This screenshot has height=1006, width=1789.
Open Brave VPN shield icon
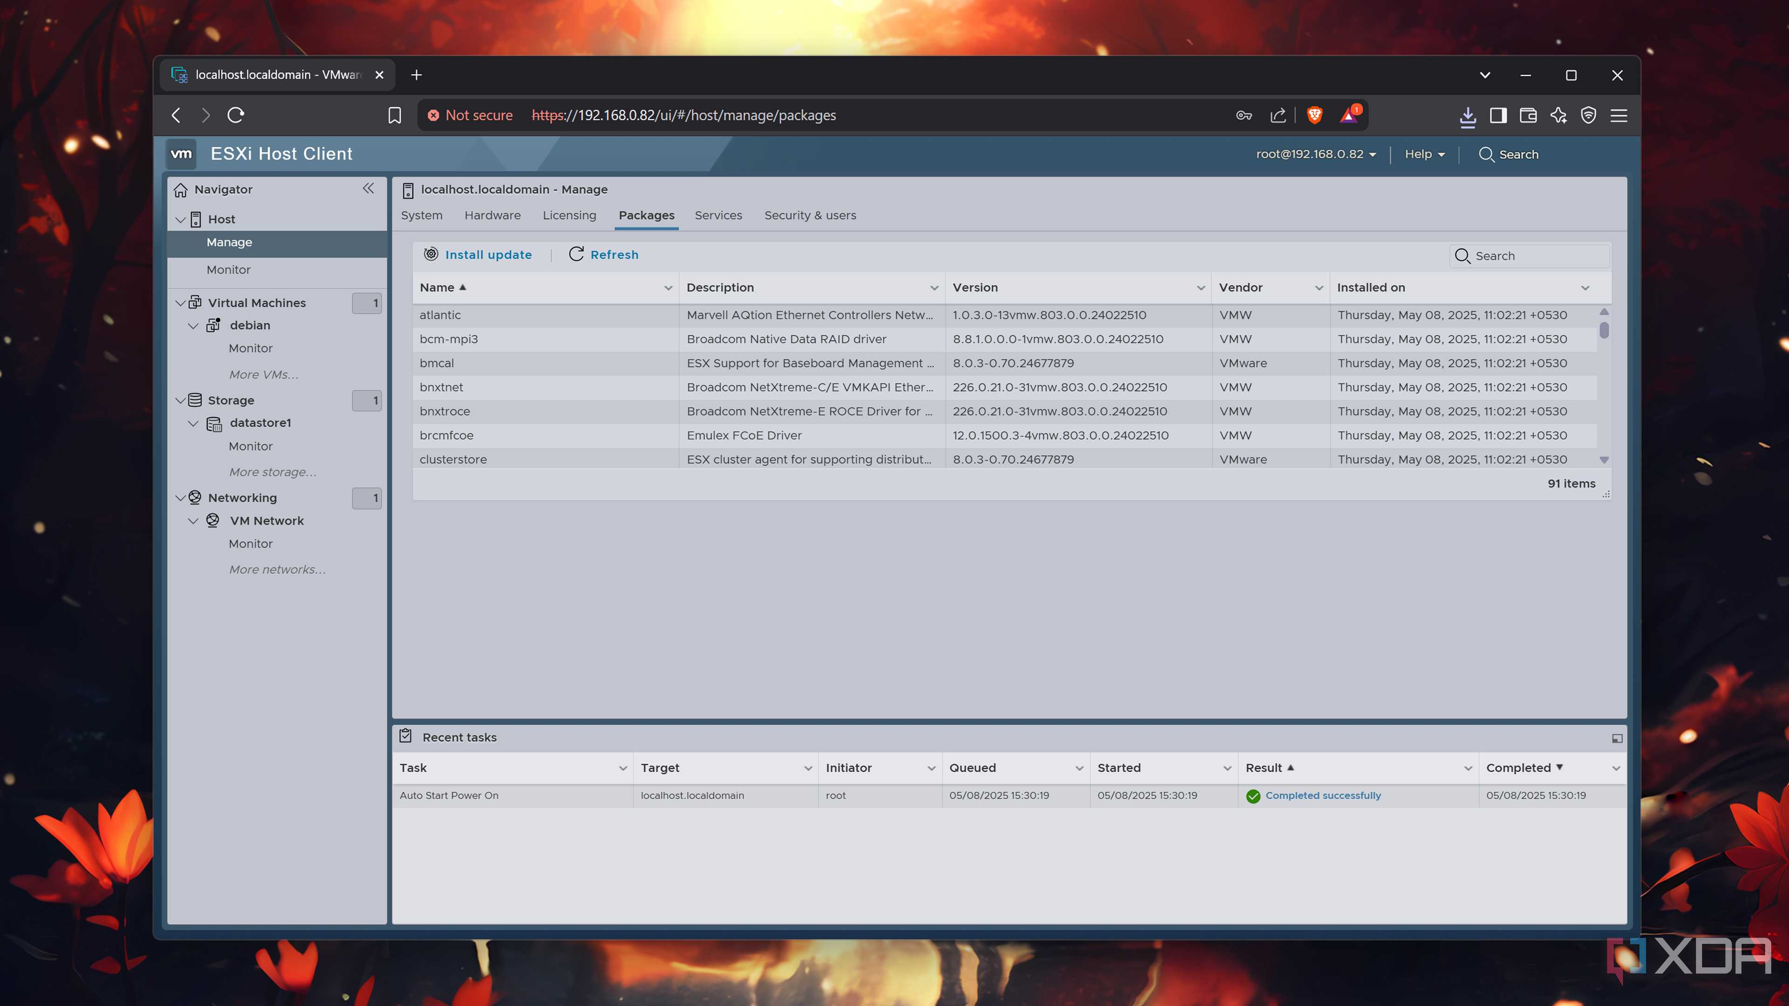pos(1588,115)
